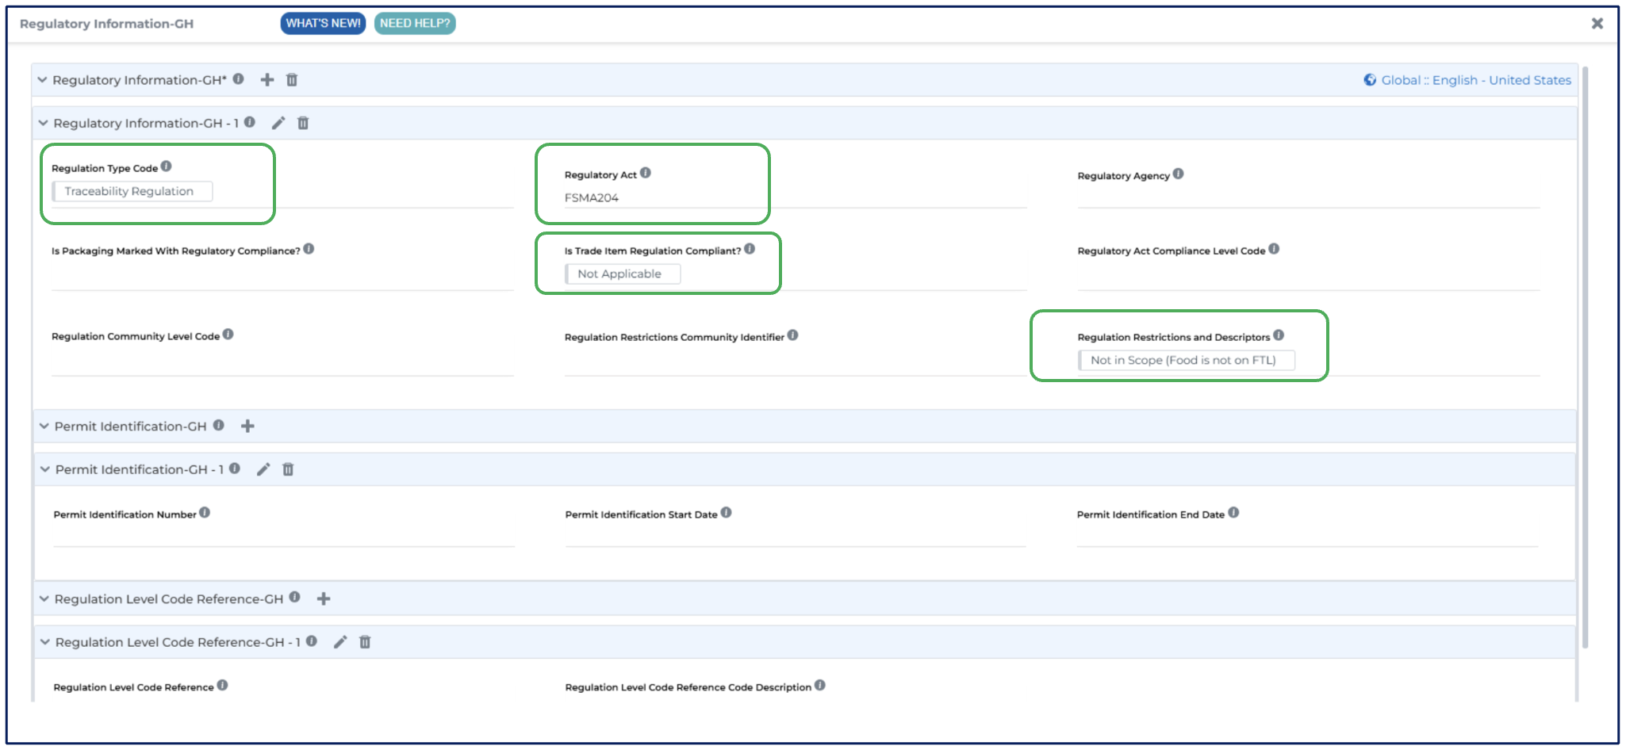
Task: Show info for Permit Identification-GH header
Action: [x=219, y=425]
